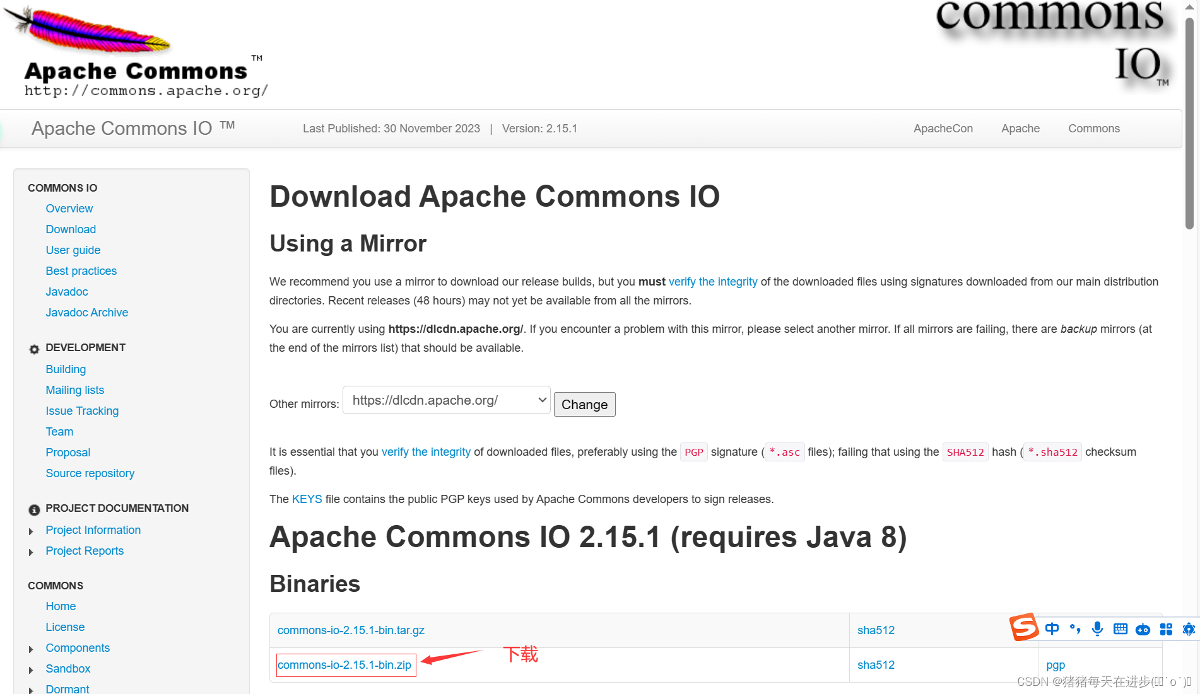Open the four-squares toolbox icon
This screenshot has width=1200, height=694.
(x=1166, y=629)
